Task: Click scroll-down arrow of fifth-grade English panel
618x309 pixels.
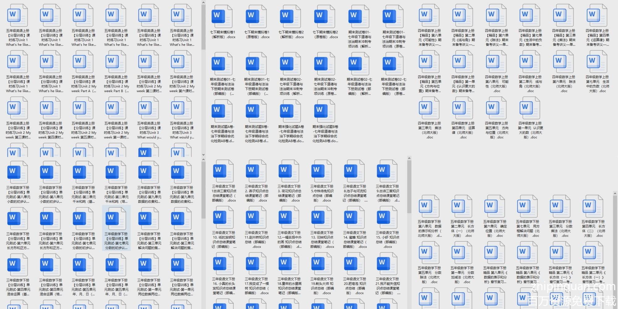Action: pyautogui.click(x=203, y=154)
